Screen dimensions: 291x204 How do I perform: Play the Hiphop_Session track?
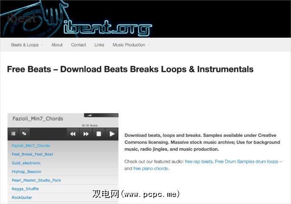click(x=26, y=172)
